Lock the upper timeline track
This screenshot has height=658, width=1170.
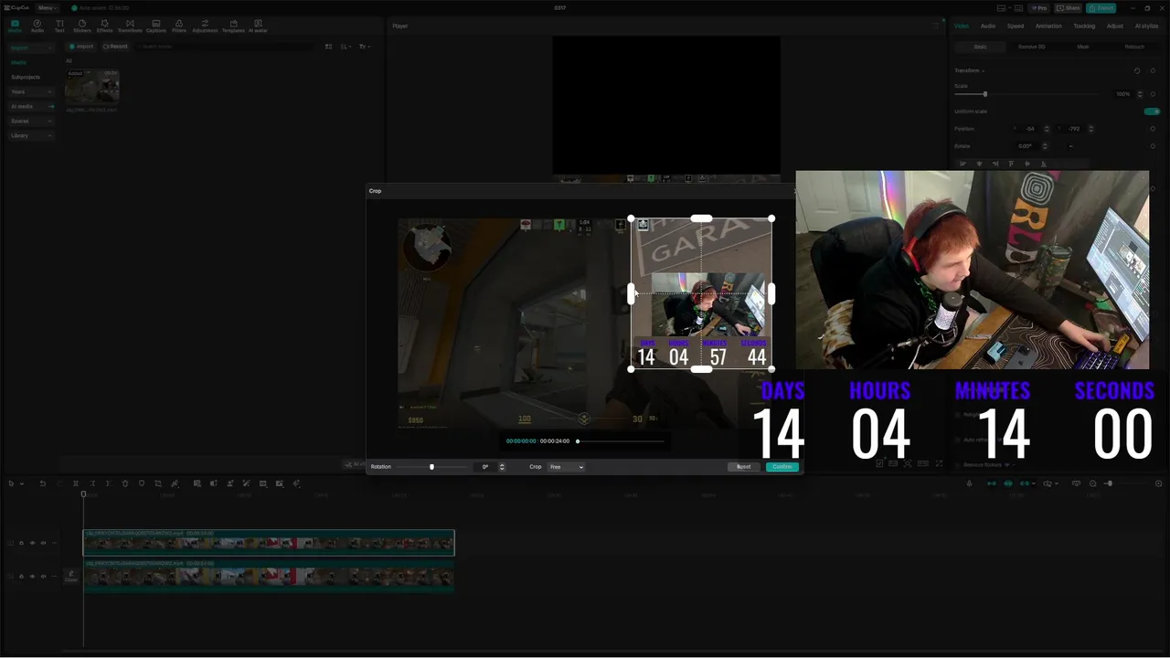tap(21, 543)
